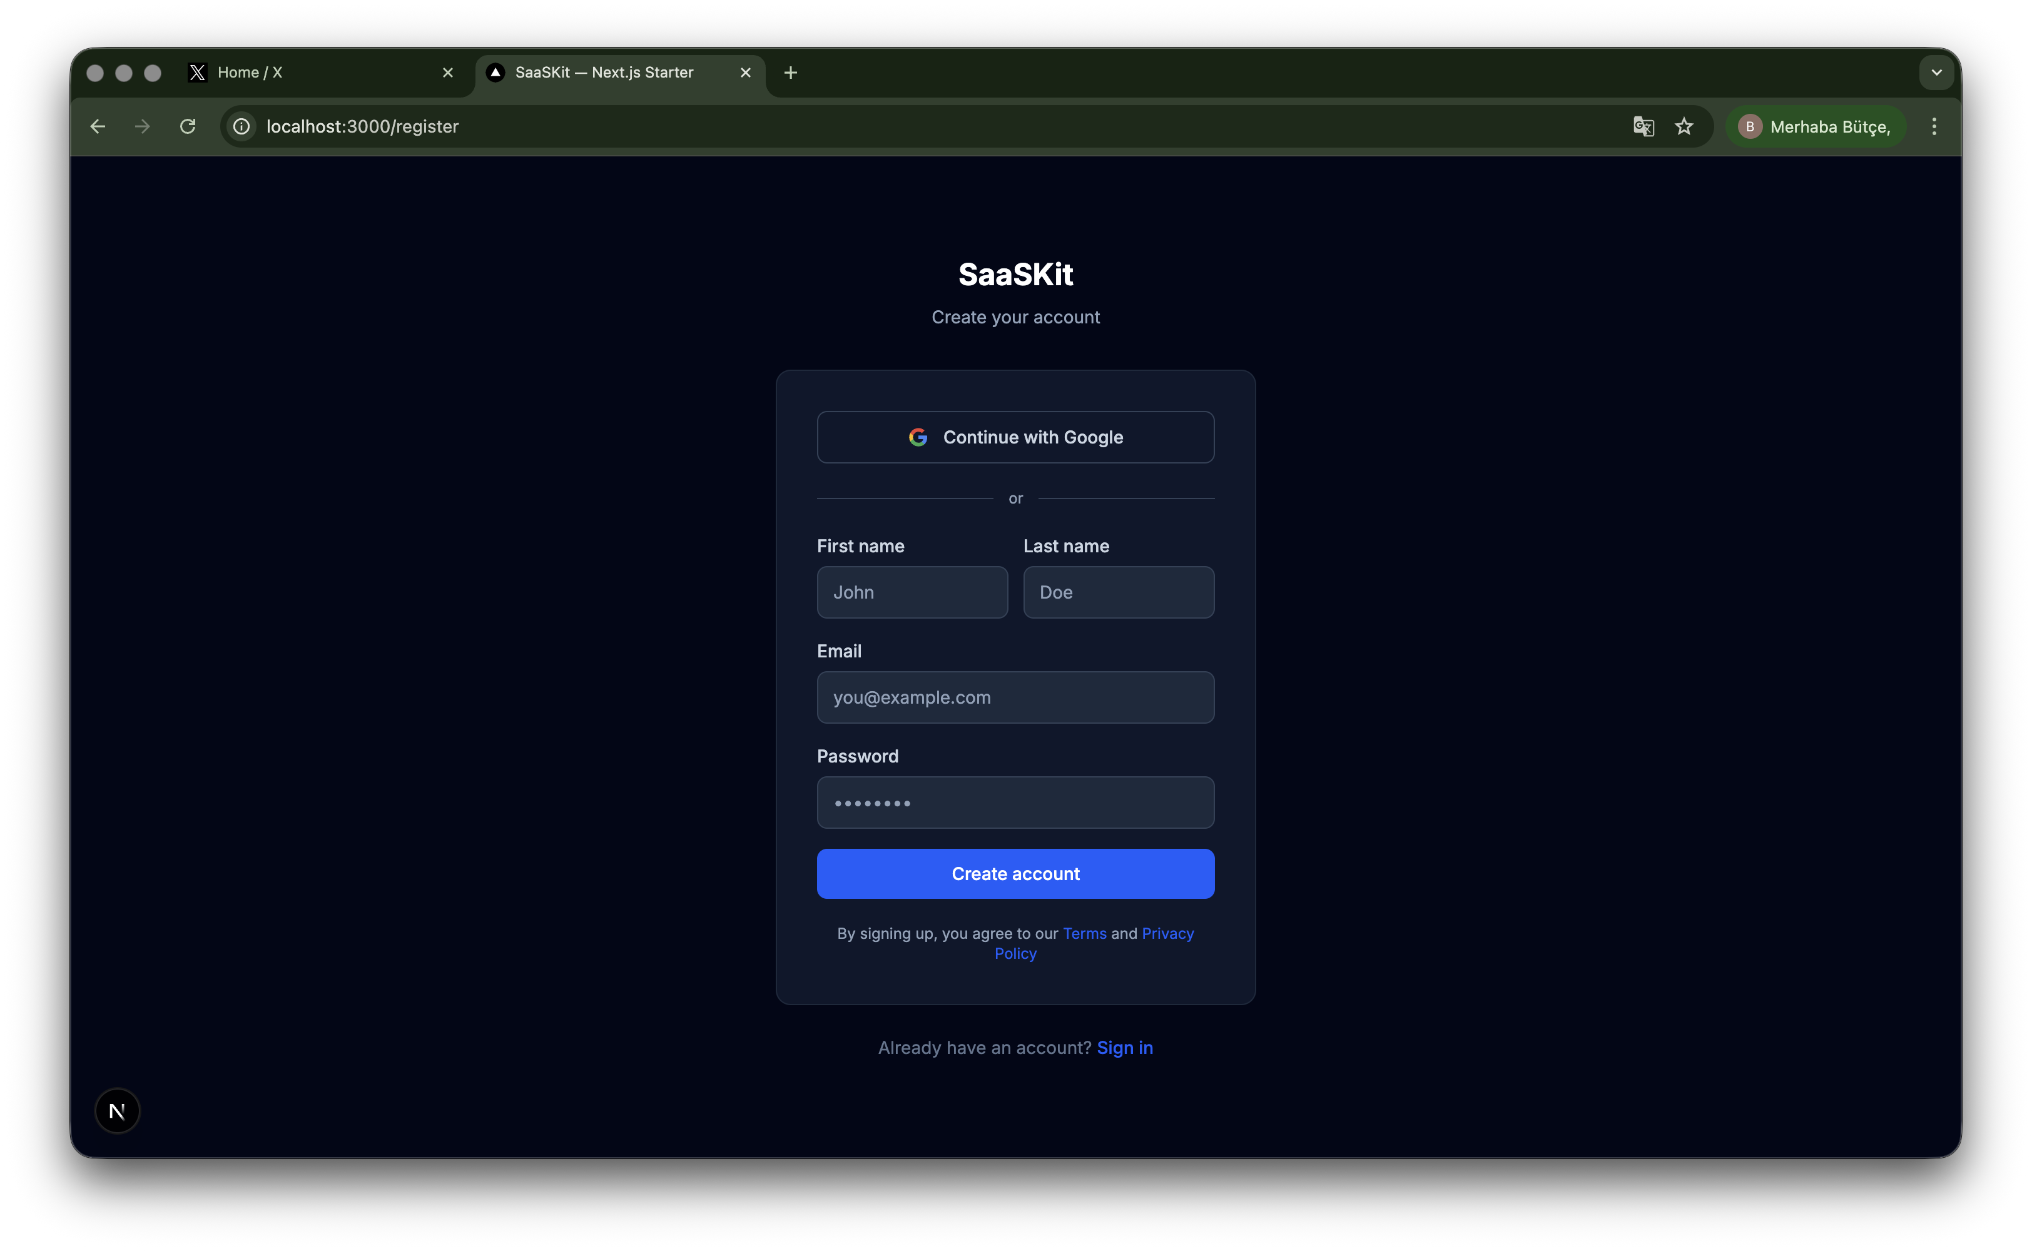
Task: Open the Google Translate page icon
Action: click(1643, 126)
